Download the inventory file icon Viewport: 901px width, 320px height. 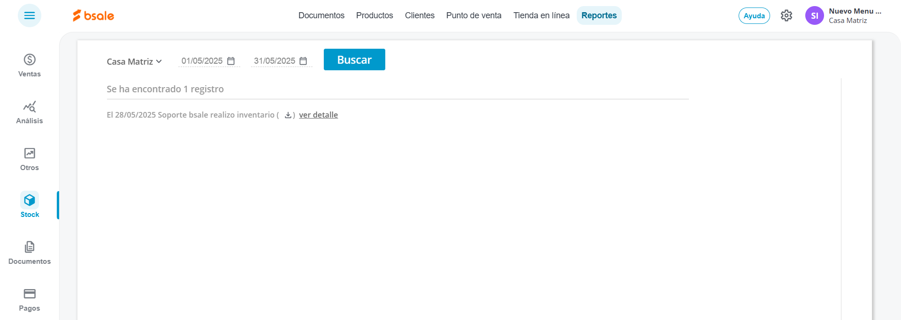pyautogui.click(x=288, y=115)
